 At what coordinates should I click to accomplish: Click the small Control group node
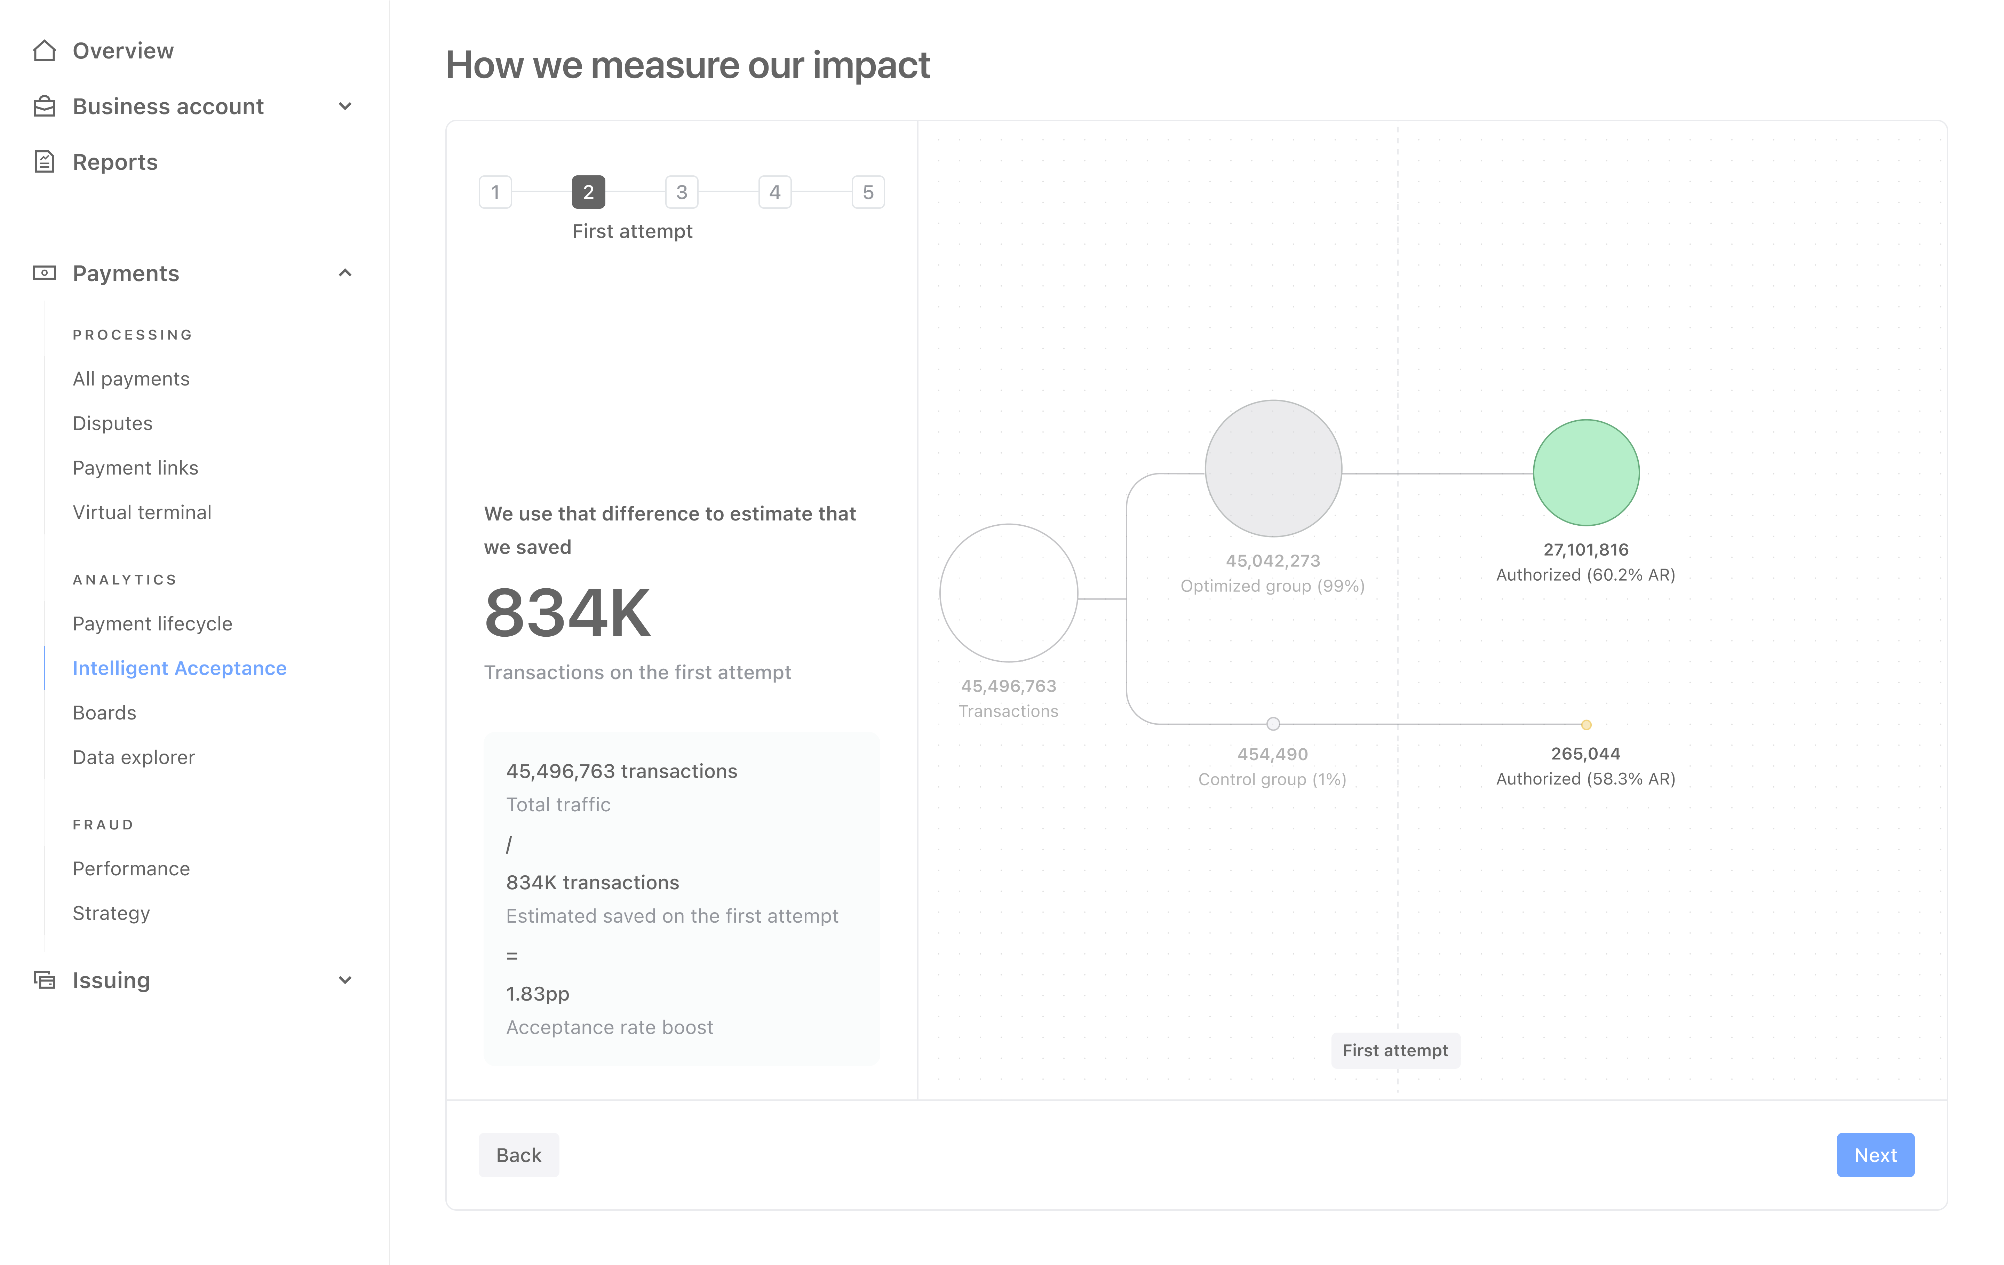(x=1273, y=724)
